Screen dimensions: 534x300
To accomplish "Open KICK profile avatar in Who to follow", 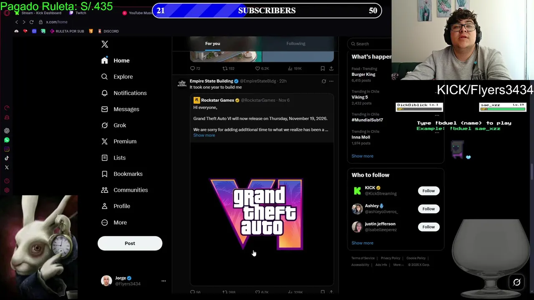I will pos(357,191).
